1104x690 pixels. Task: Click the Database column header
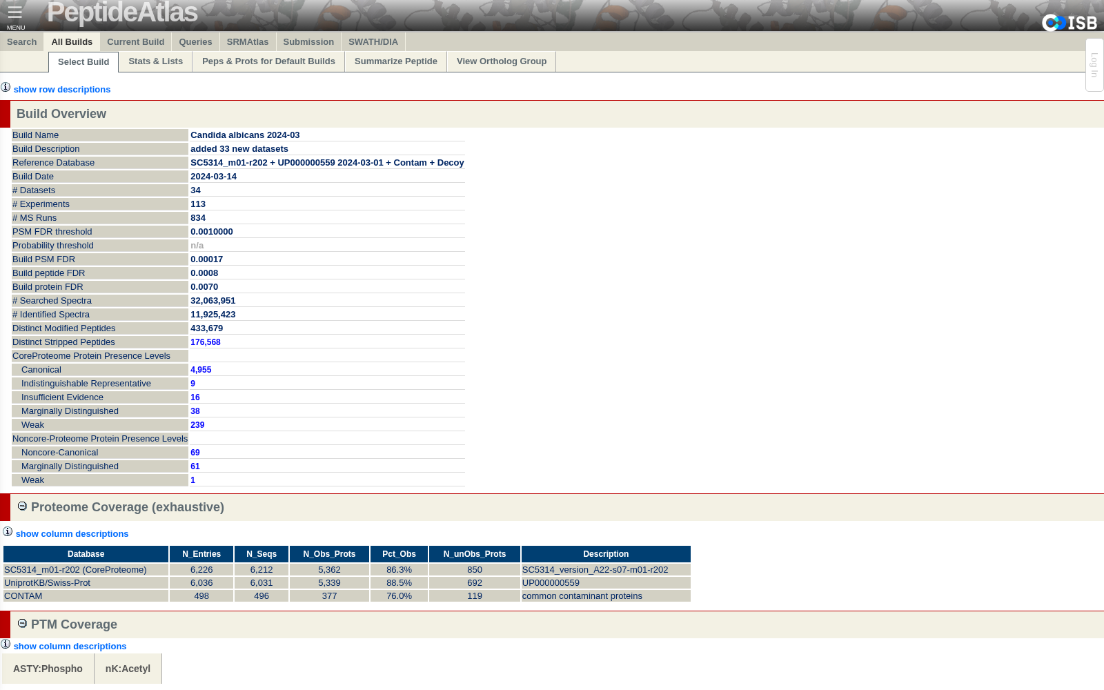86,554
